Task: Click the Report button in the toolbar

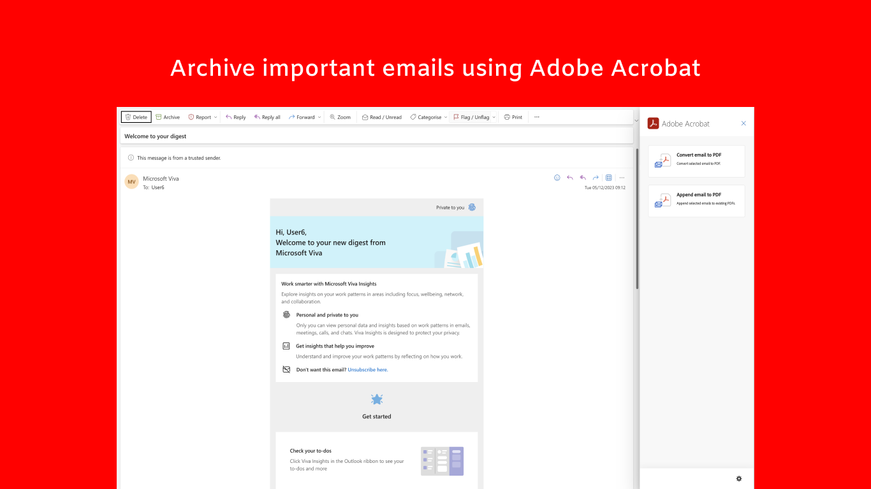Action: [200, 117]
